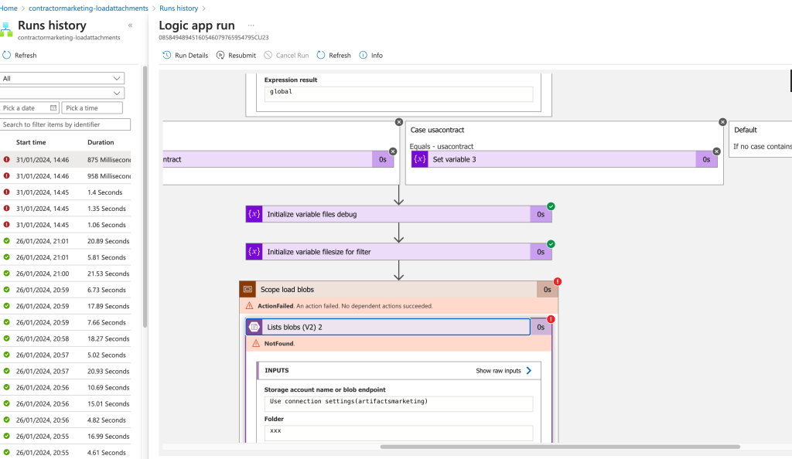Click Refresh in Runs history panel

19,56
